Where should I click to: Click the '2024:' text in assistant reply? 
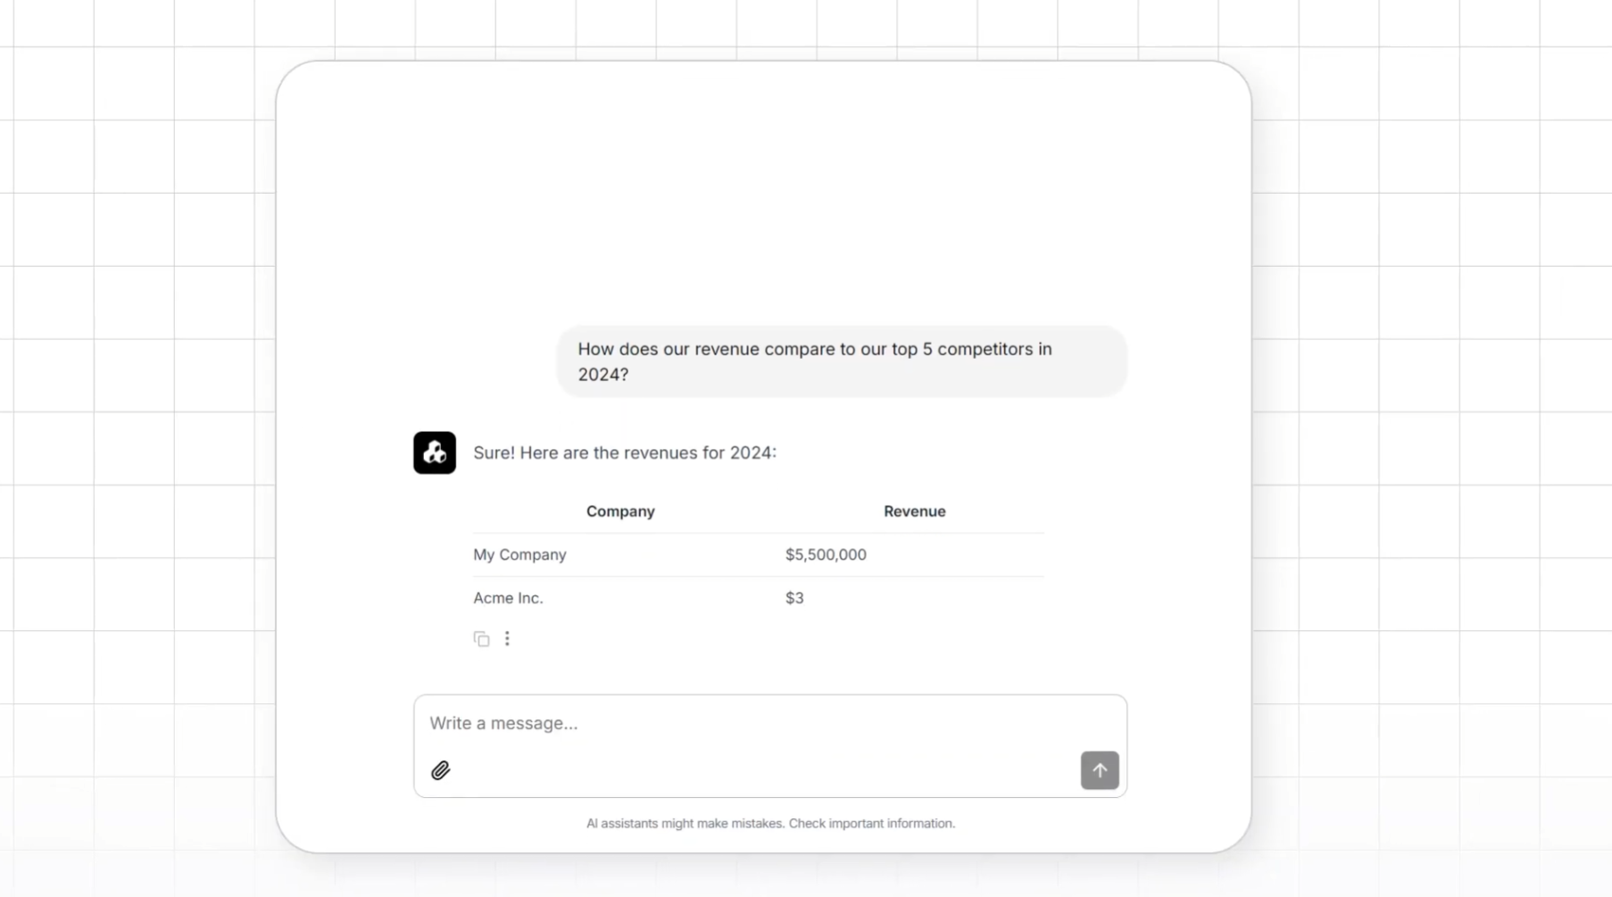coord(753,453)
